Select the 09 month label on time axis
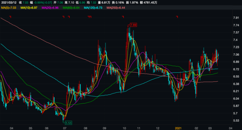This screenshot has height=130, width=242. point(105,128)
